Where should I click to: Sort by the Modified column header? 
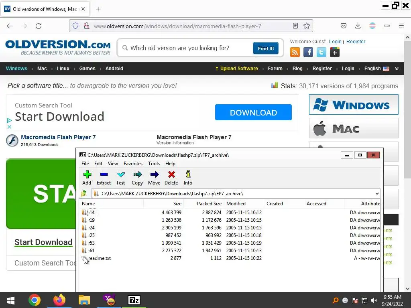[x=244, y=203]
